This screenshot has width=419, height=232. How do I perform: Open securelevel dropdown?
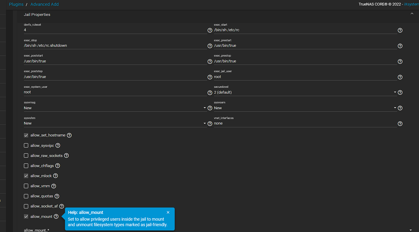[305, 92]
